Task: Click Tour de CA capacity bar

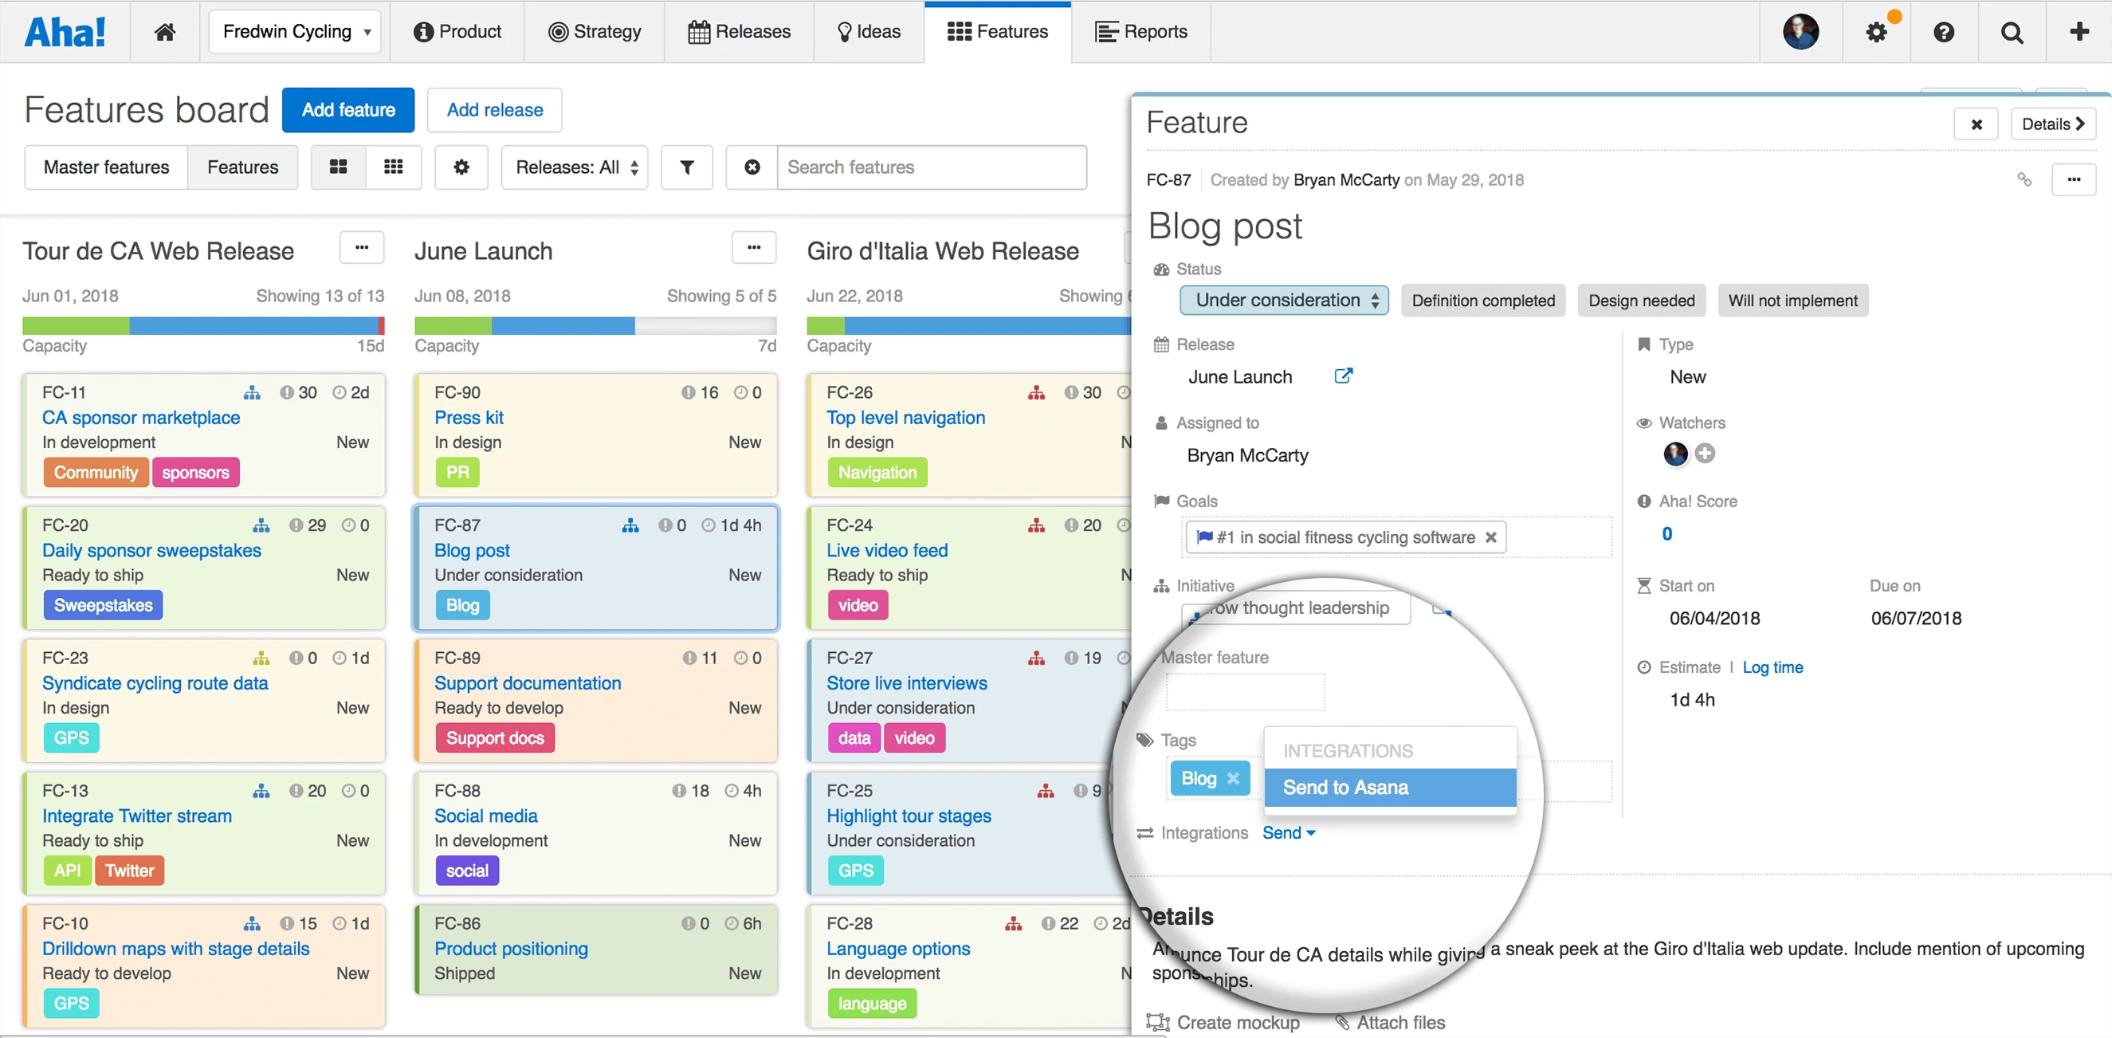Action: [203, 325]
